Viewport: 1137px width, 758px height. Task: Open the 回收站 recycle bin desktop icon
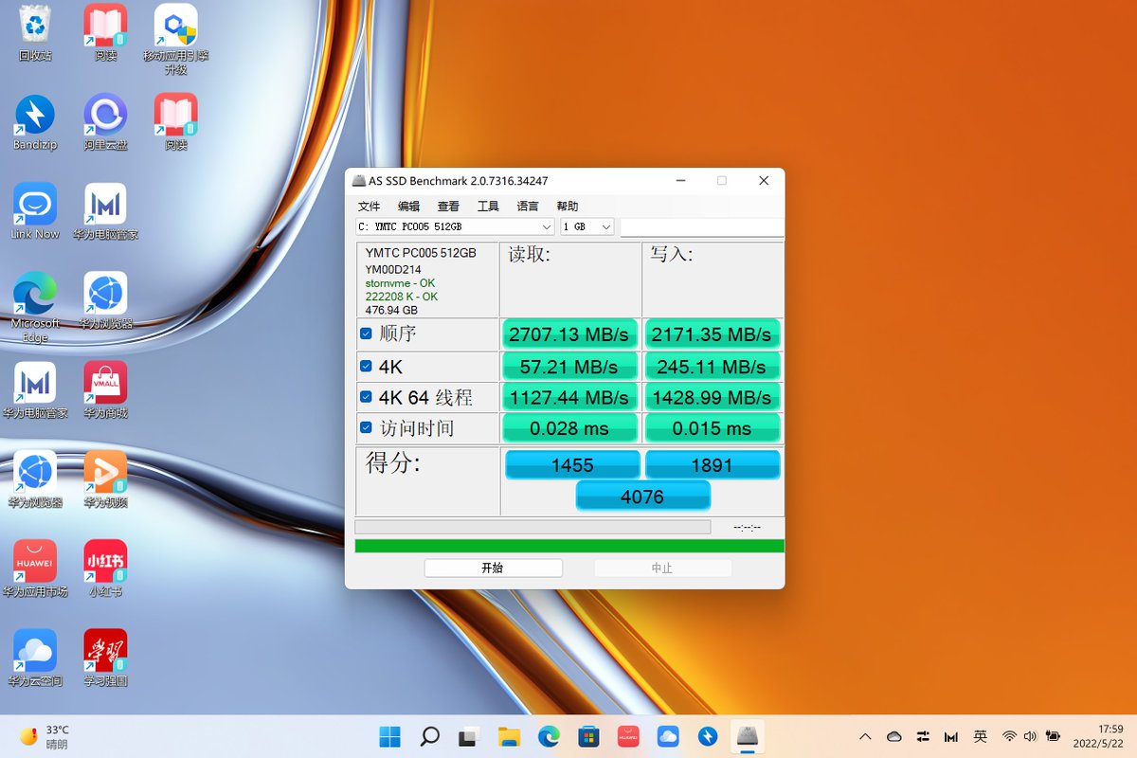(x=35, y=32)
